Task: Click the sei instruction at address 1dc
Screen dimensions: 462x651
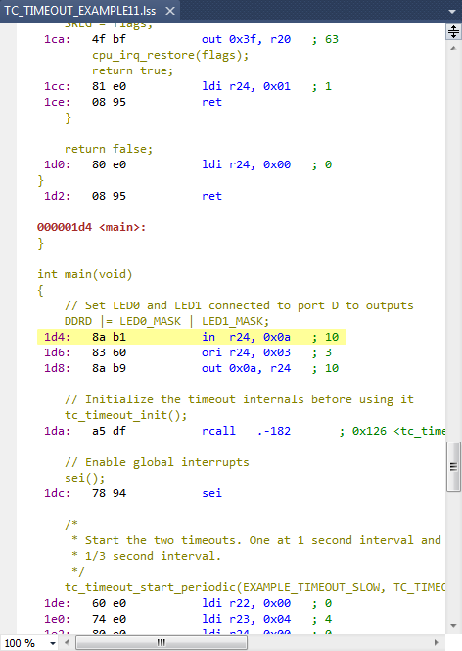Action: tap(211, 493)
